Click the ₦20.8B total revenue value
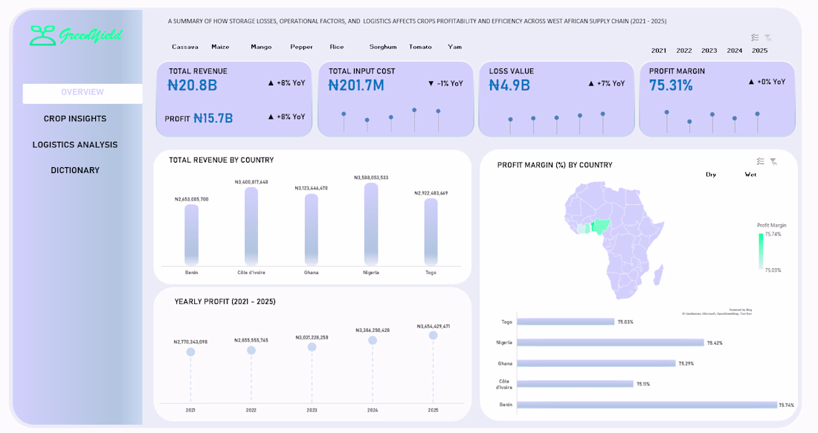 pos(192,85)
